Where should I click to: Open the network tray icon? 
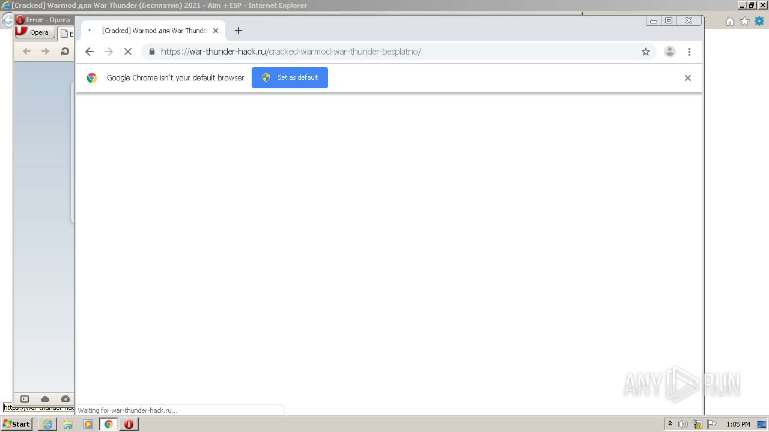pyautogui.click(x=698, y=424)
